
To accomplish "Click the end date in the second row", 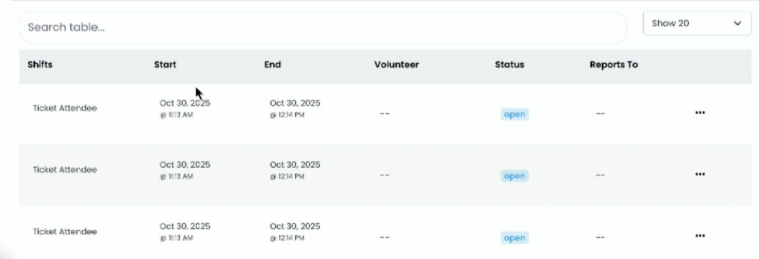I will (x=295, y=165).
